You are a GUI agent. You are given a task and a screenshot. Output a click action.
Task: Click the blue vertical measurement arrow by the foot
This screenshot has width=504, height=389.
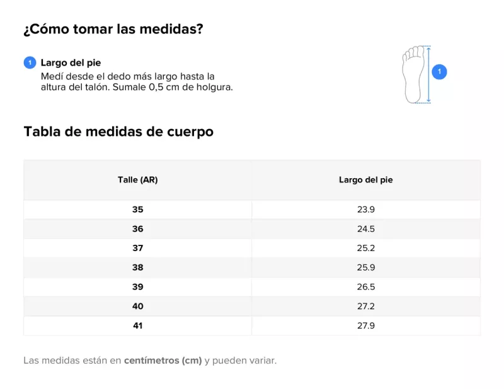point(429,74)
